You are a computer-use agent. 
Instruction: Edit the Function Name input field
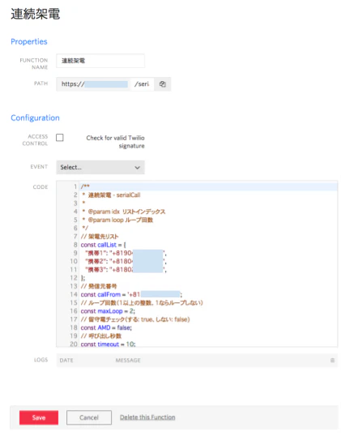point(100,61)
